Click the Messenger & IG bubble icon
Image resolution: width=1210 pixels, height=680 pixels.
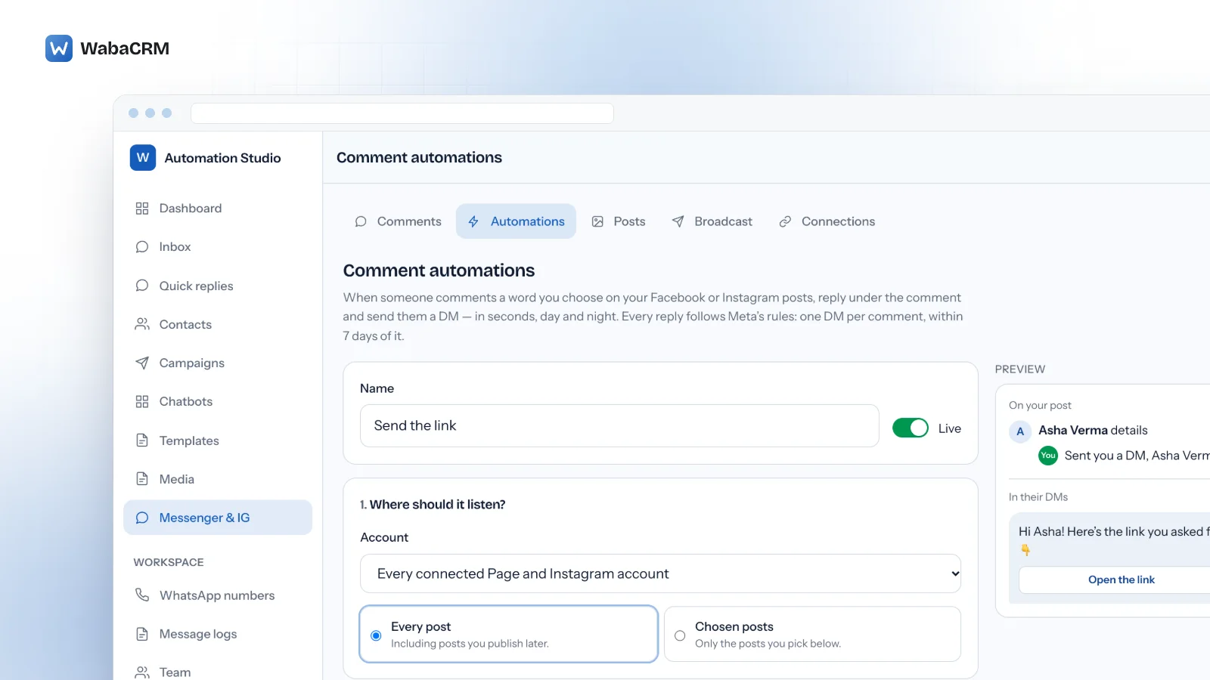point(142,518)
